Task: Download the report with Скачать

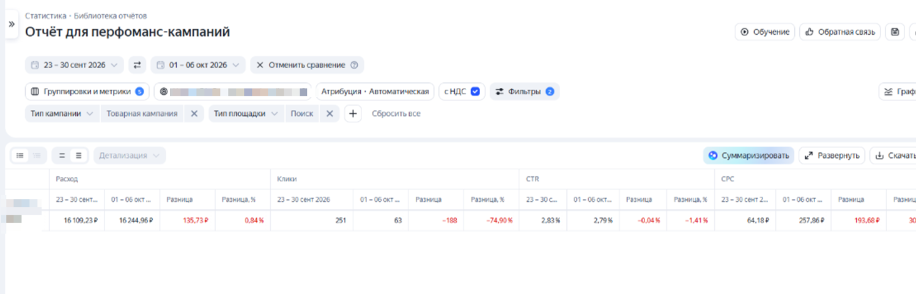Action: [893, 156]
